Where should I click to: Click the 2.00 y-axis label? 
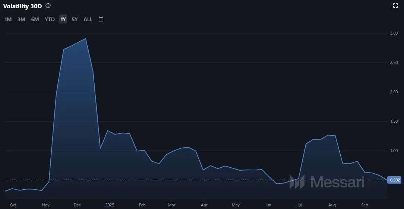pos(394,92)
